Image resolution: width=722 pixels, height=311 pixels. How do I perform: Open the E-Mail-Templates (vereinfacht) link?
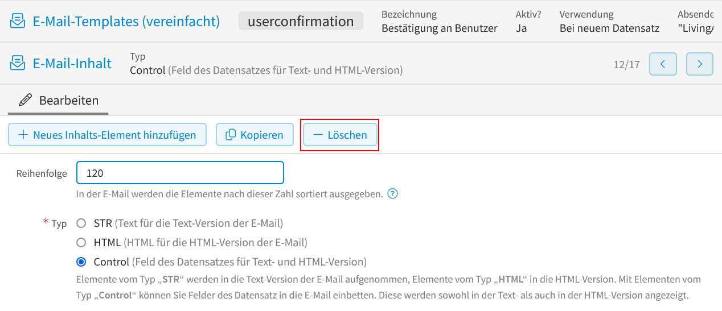[126, 22]
